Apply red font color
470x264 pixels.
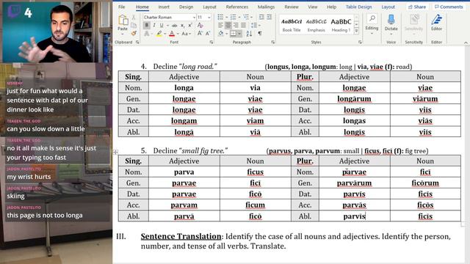[x=172, y=34]
